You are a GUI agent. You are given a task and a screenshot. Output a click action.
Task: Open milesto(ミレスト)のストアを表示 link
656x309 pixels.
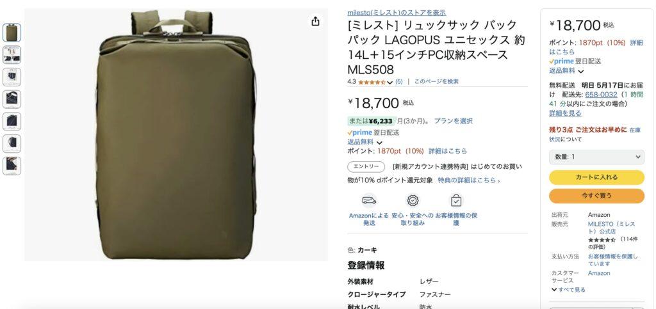(397, 13)
